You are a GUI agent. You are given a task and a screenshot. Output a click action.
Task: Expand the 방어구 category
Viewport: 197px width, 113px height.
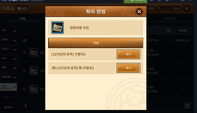8,40
